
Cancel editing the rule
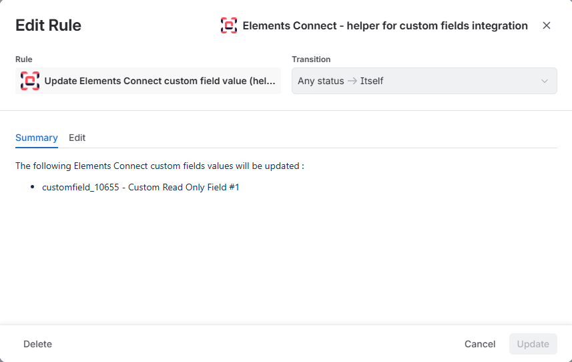tap(480, 344)
